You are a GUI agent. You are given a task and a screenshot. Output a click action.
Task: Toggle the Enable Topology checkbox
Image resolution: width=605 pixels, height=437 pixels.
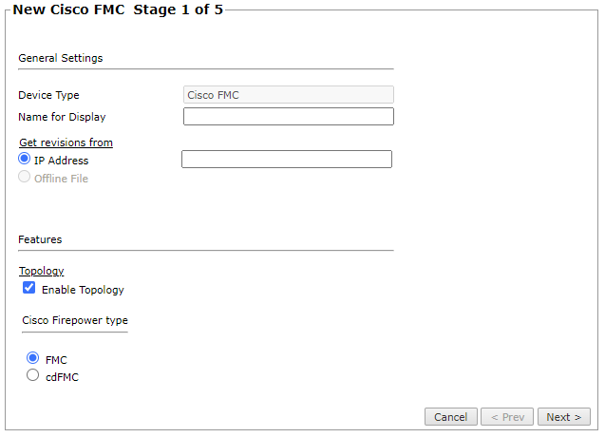pos(29,289)
